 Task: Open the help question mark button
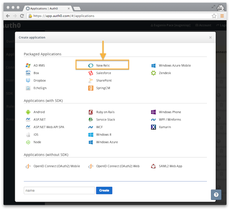(216, 194)
